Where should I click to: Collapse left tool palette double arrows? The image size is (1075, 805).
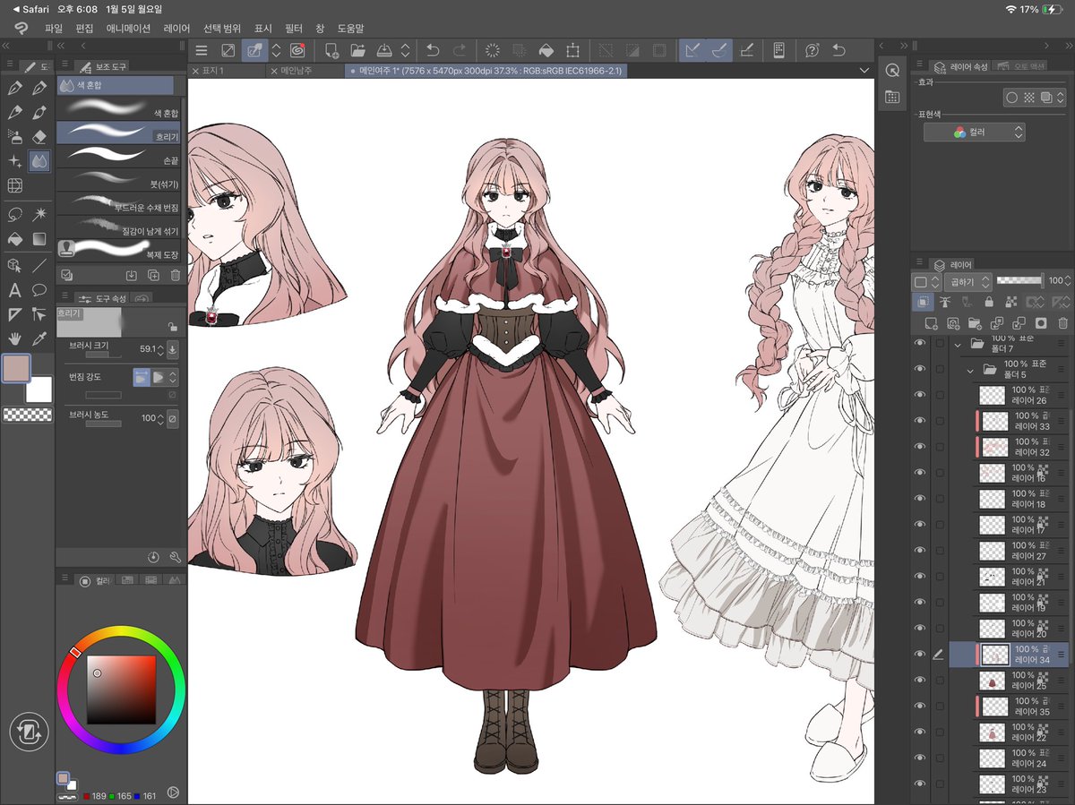(x=5, y=45)
